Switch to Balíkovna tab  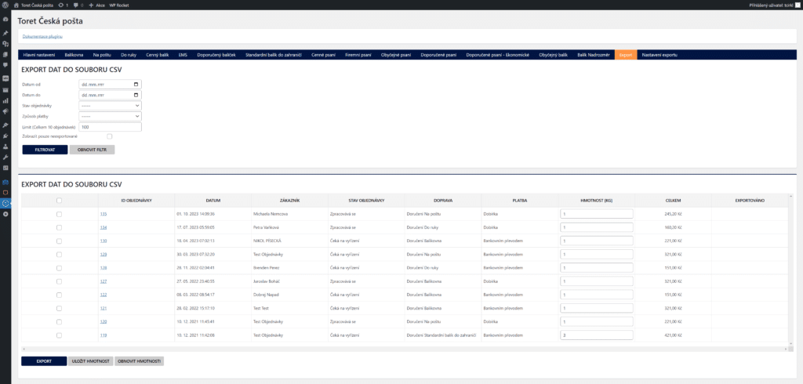pyautogui.click(x=74, y=54)
